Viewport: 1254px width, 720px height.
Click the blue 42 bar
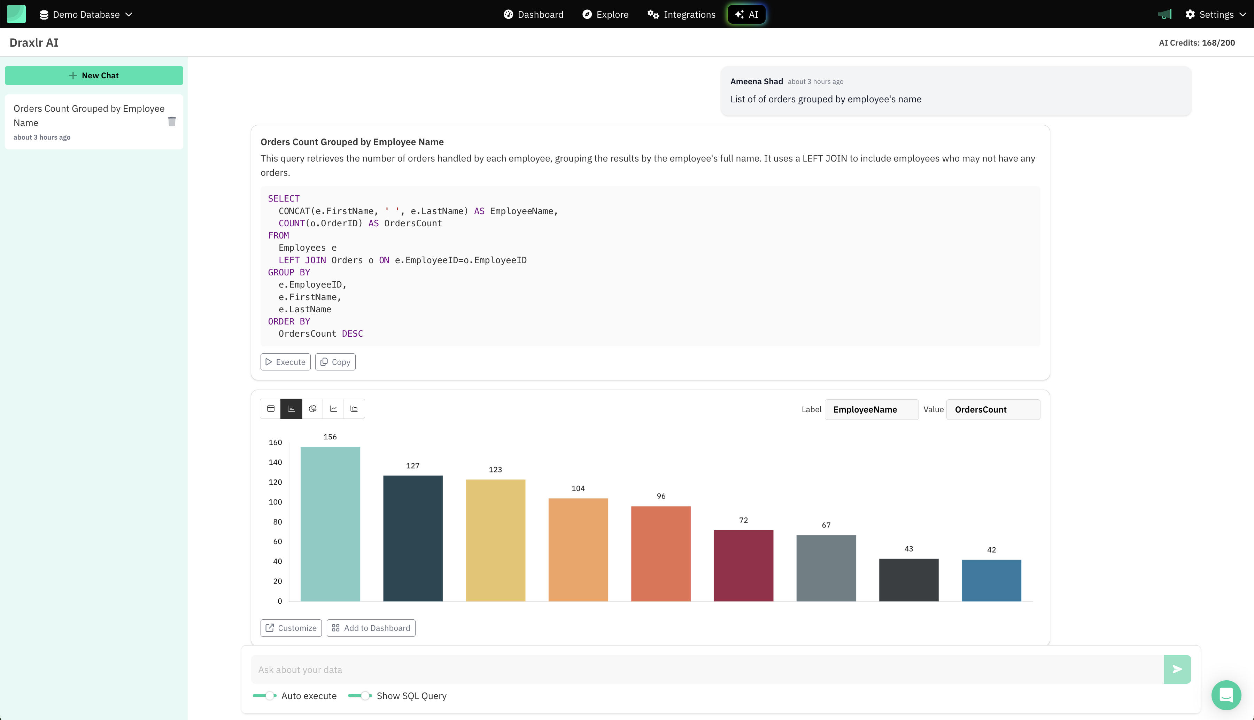coord(991,580)
